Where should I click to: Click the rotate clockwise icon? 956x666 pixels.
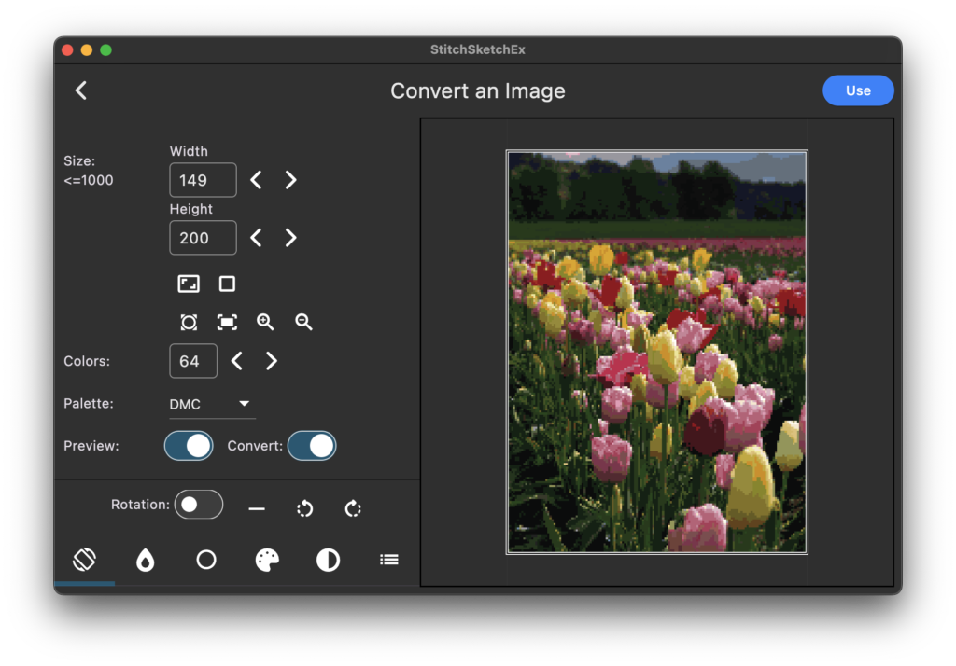pyautogui.click(x=353, y=508)
